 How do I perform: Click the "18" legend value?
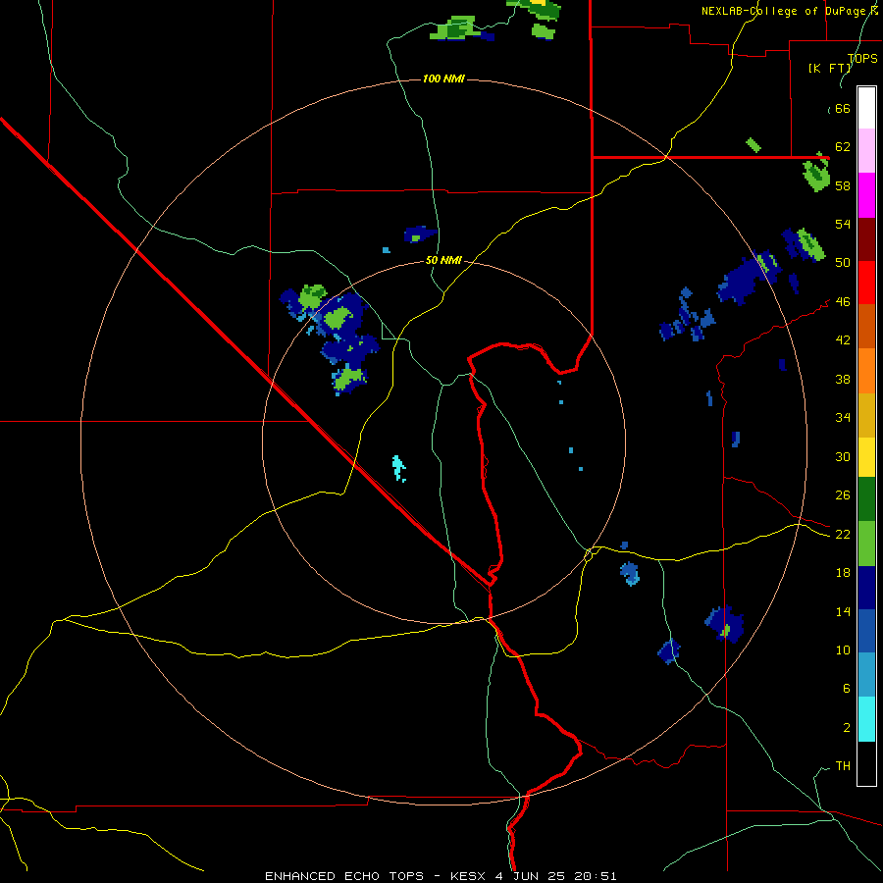click(x=843, y=573)
